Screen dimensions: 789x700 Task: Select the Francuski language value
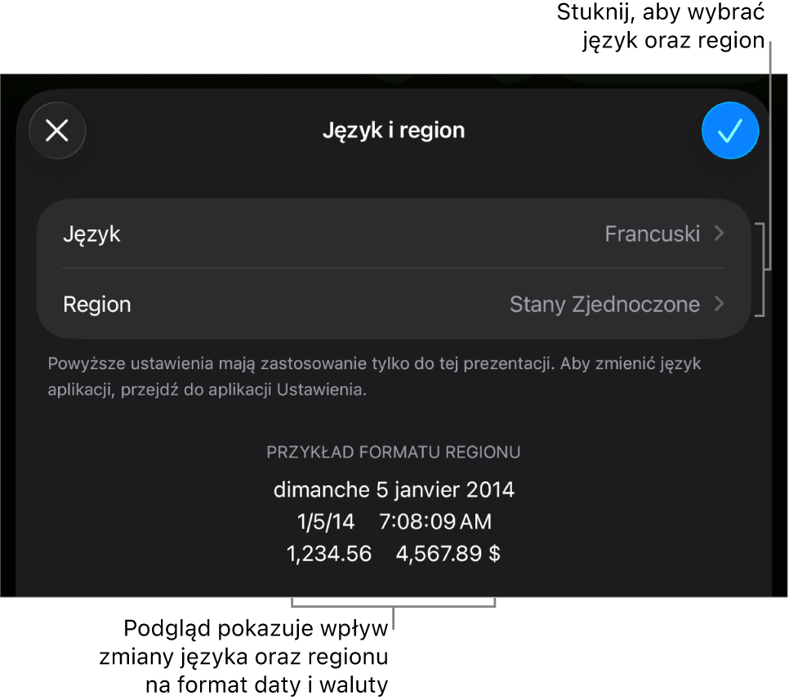click(652, 234)
